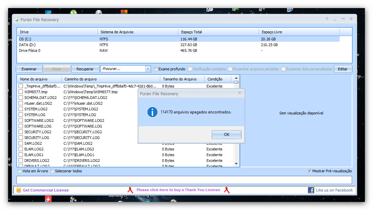Open the Procurar dropdown arrow
This screenshot has height=210, width=373.
(148, 69)
